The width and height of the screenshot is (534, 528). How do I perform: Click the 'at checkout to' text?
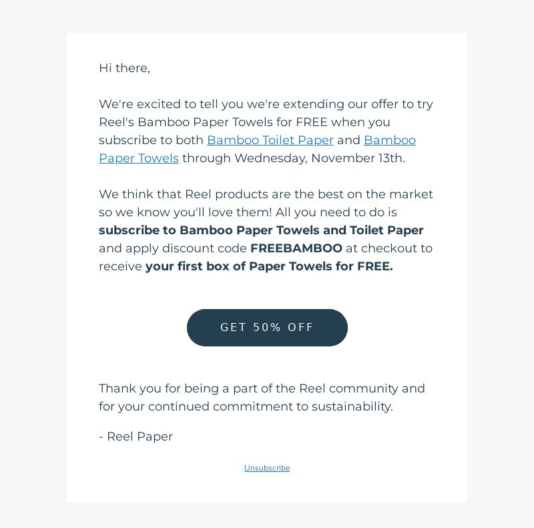[x=389, y=248]
